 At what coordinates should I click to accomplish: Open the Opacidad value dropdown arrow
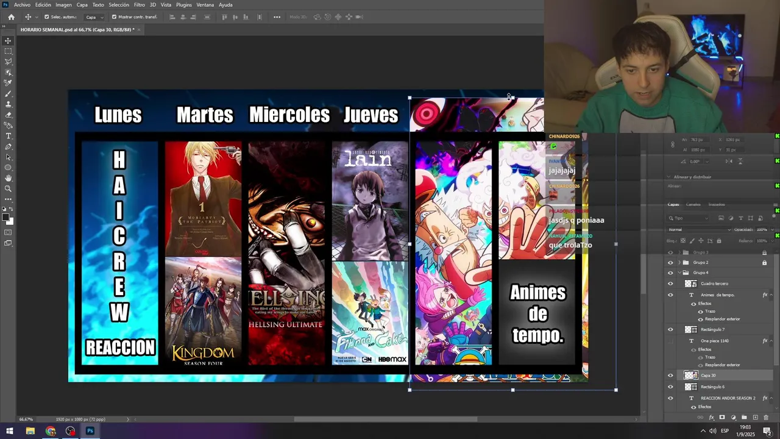pos(772,230)
